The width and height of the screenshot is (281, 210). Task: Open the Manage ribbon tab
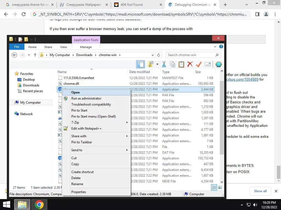point(86,47)
